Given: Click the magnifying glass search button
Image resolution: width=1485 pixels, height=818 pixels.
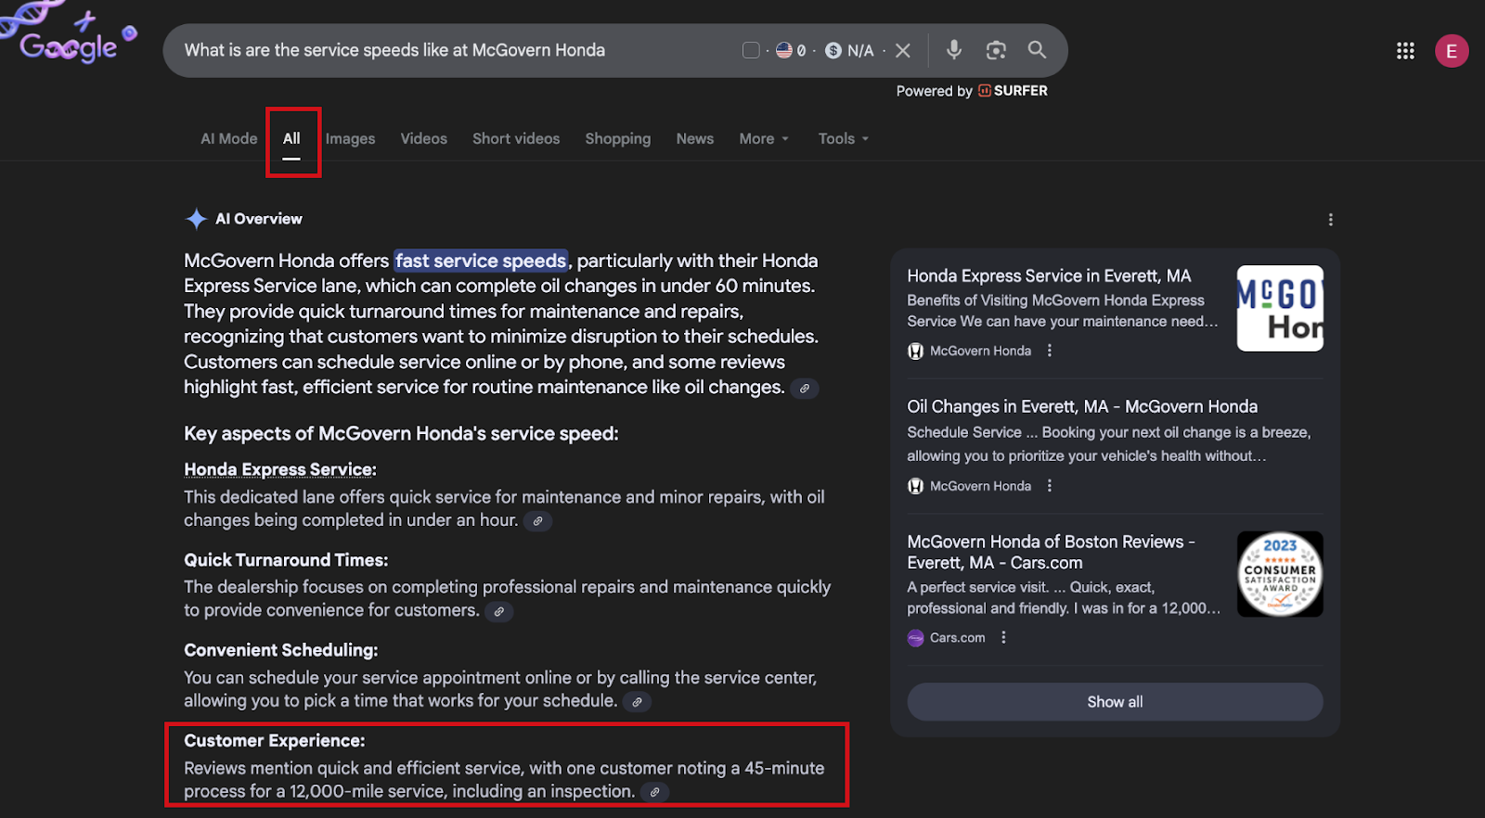Looking at the screenshot, I should [1037, 50].
